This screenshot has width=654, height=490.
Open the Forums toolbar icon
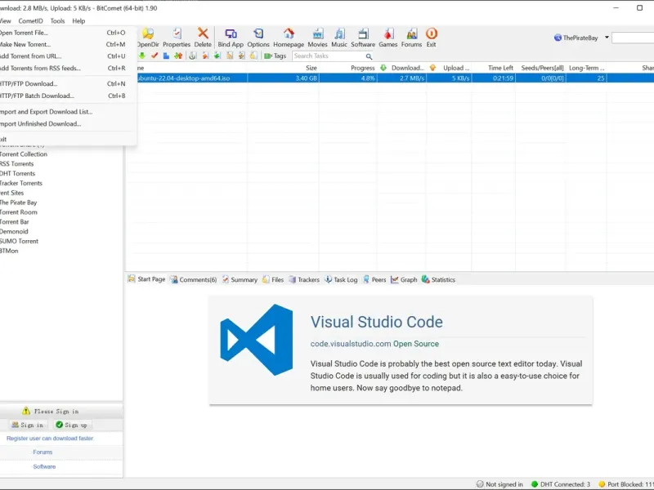412,38
